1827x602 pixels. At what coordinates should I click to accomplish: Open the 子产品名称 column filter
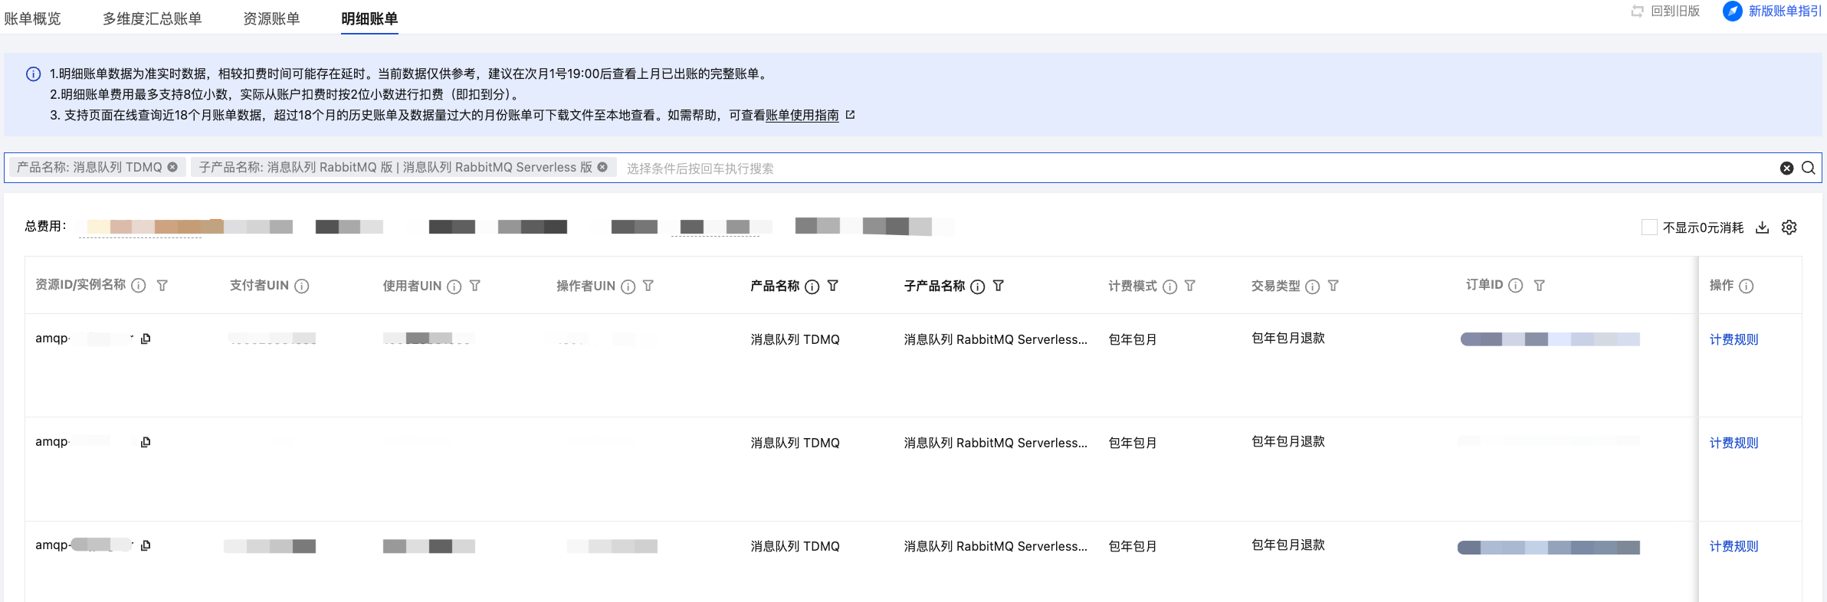pyautogui.click(x=999, y=286)
